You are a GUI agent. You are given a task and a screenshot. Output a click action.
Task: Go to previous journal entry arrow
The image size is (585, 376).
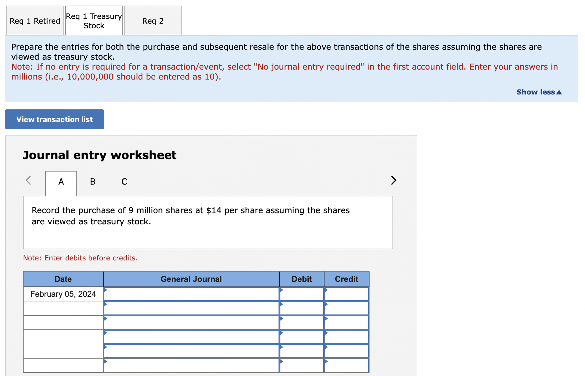pyautogui.click(x=28, y=180)
